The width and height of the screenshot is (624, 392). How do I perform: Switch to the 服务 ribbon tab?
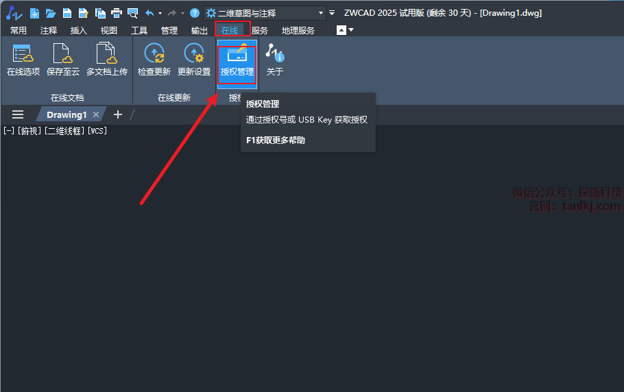[x=259, y=31]
